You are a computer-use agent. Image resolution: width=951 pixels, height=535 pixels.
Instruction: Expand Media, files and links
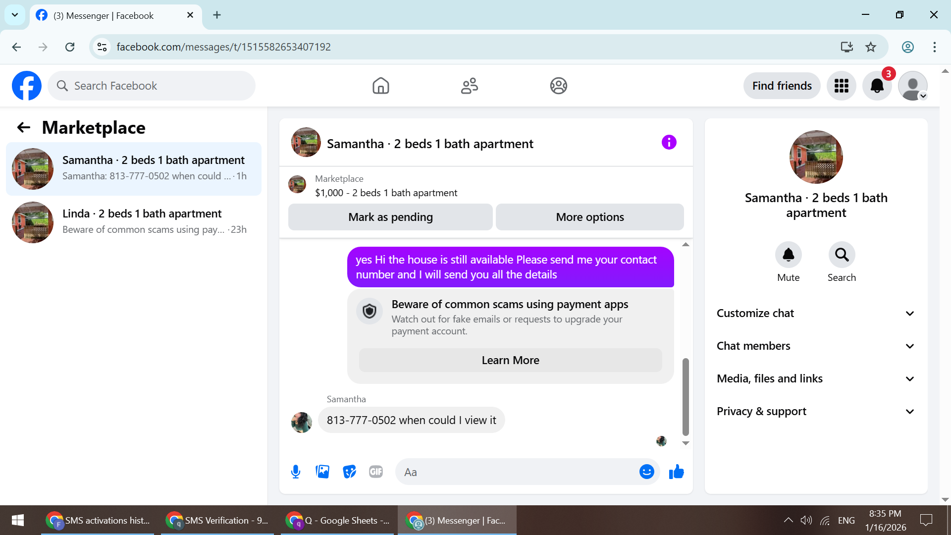[x=816, y=378]
